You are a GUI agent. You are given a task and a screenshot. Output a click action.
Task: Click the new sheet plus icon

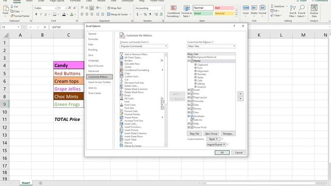(40, 183)
